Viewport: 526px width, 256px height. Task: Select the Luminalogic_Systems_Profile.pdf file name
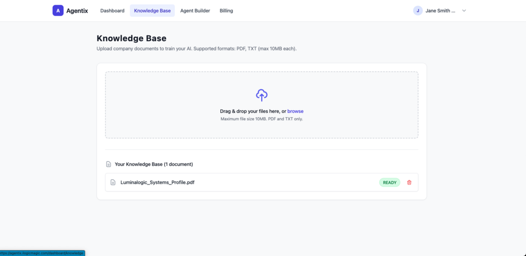click(x=158, y=183)
